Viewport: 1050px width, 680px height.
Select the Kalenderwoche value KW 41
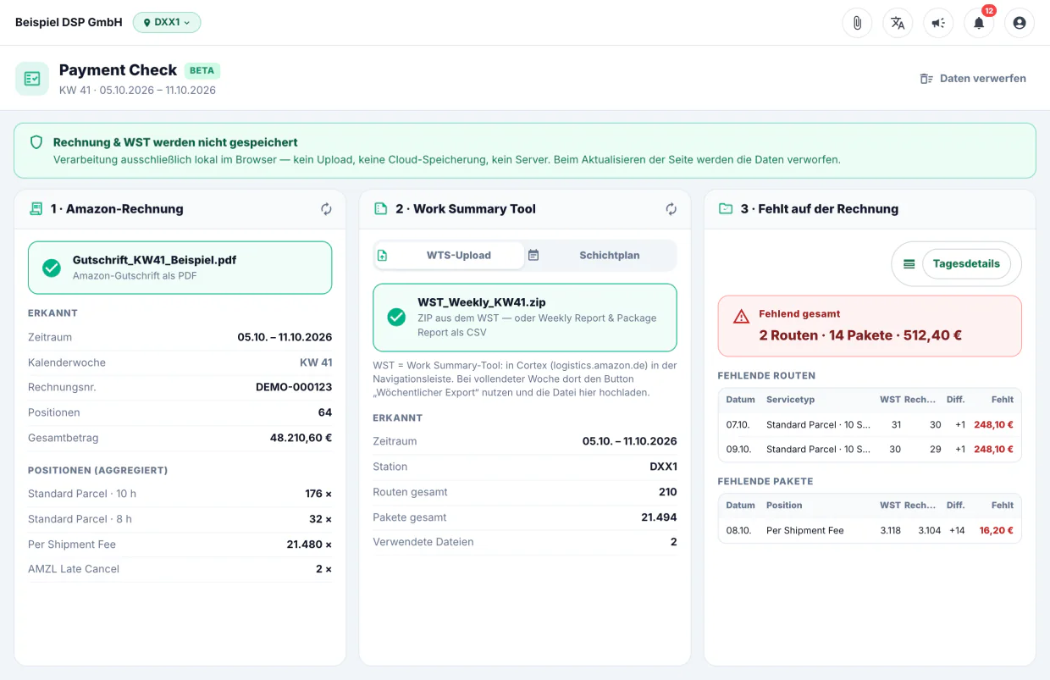[x=316, y=362]
